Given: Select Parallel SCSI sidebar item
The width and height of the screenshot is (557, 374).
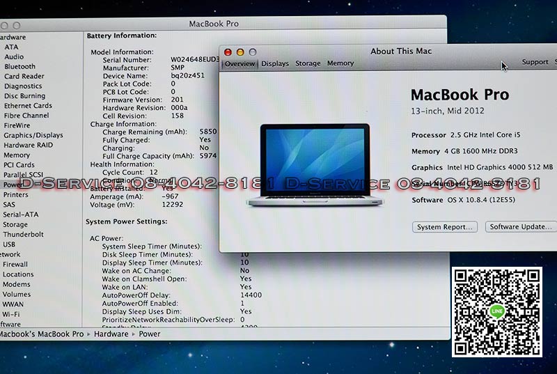Looking at the screenshot, I should [23, 175].
